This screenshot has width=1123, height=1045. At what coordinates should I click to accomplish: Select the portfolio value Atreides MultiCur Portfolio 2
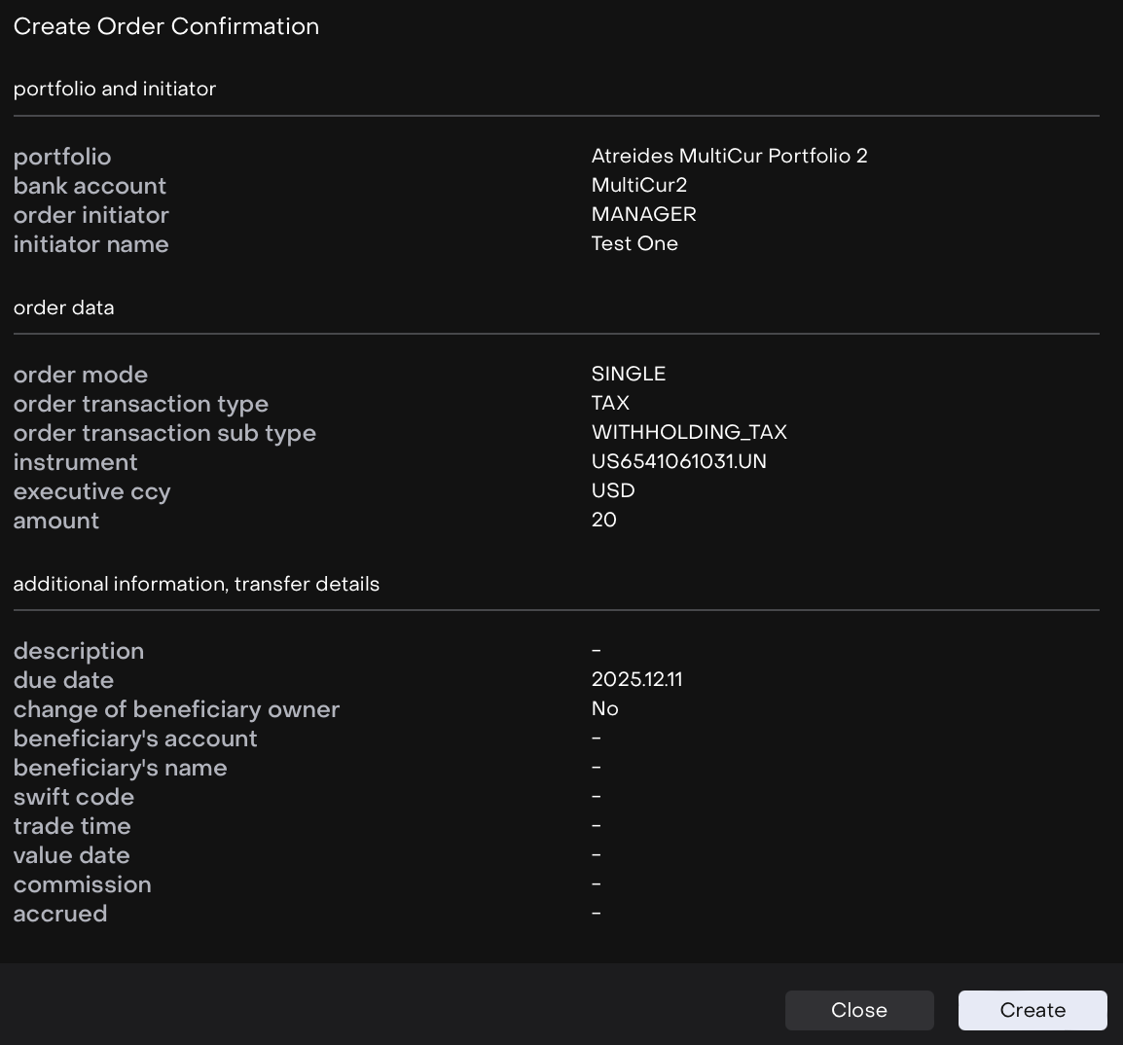pyautogui.click(x=729, y=156)
